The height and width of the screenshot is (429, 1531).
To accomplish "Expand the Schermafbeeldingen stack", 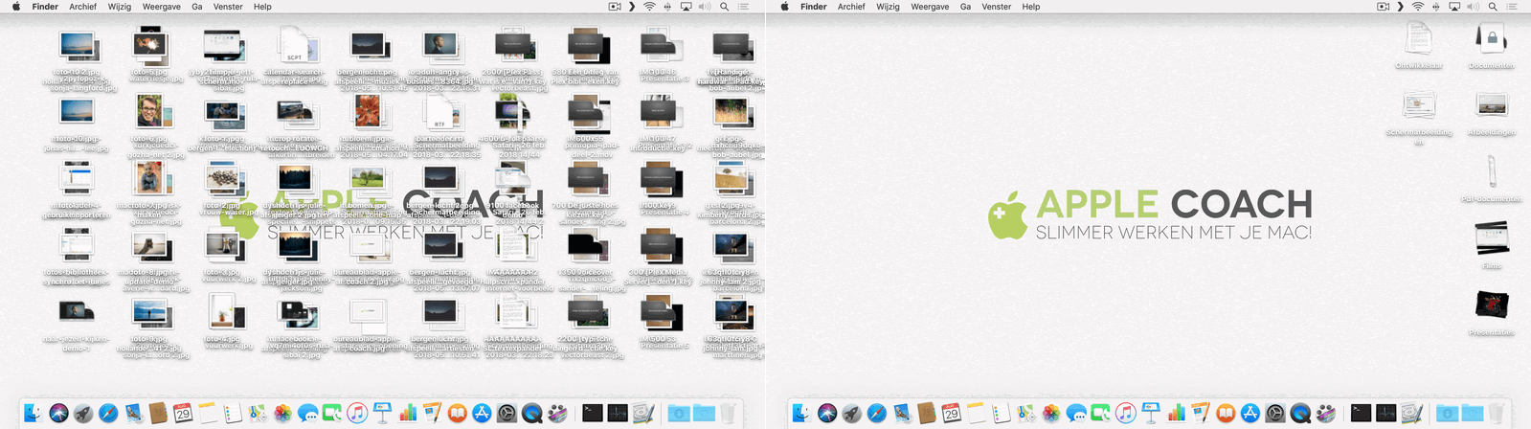I will pyautogui.click(x=1418, y=104).
